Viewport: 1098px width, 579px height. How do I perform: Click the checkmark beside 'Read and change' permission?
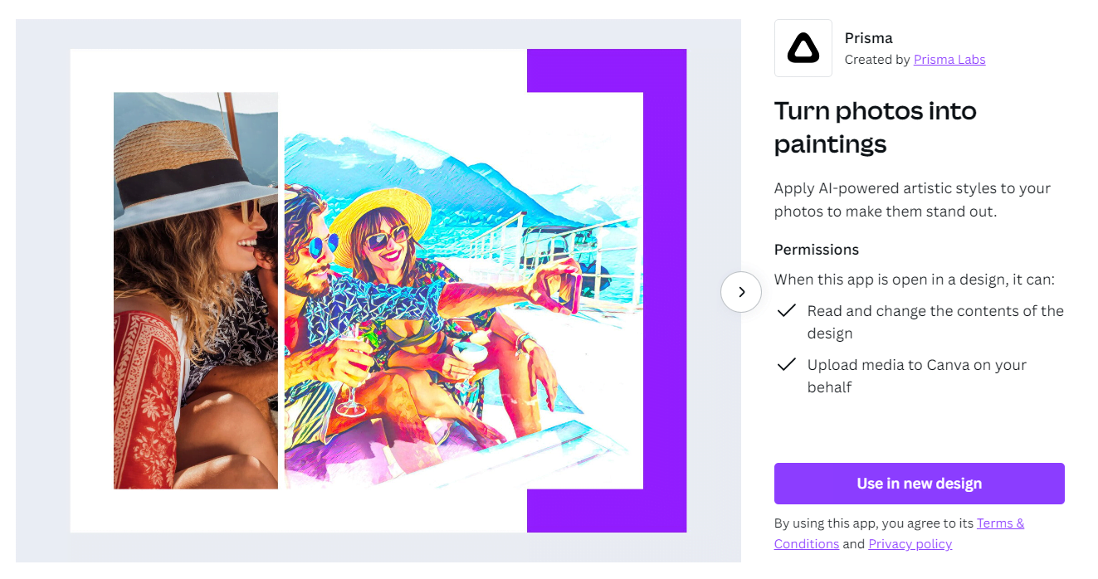point(785,311)
